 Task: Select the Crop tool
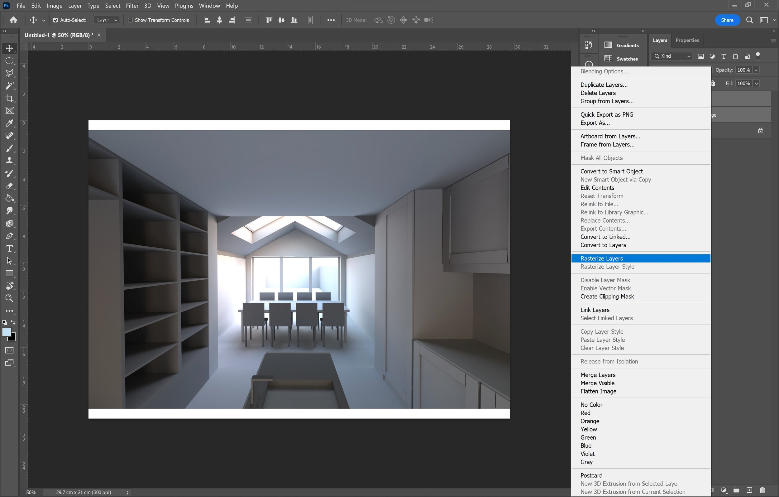coord(9,98)
